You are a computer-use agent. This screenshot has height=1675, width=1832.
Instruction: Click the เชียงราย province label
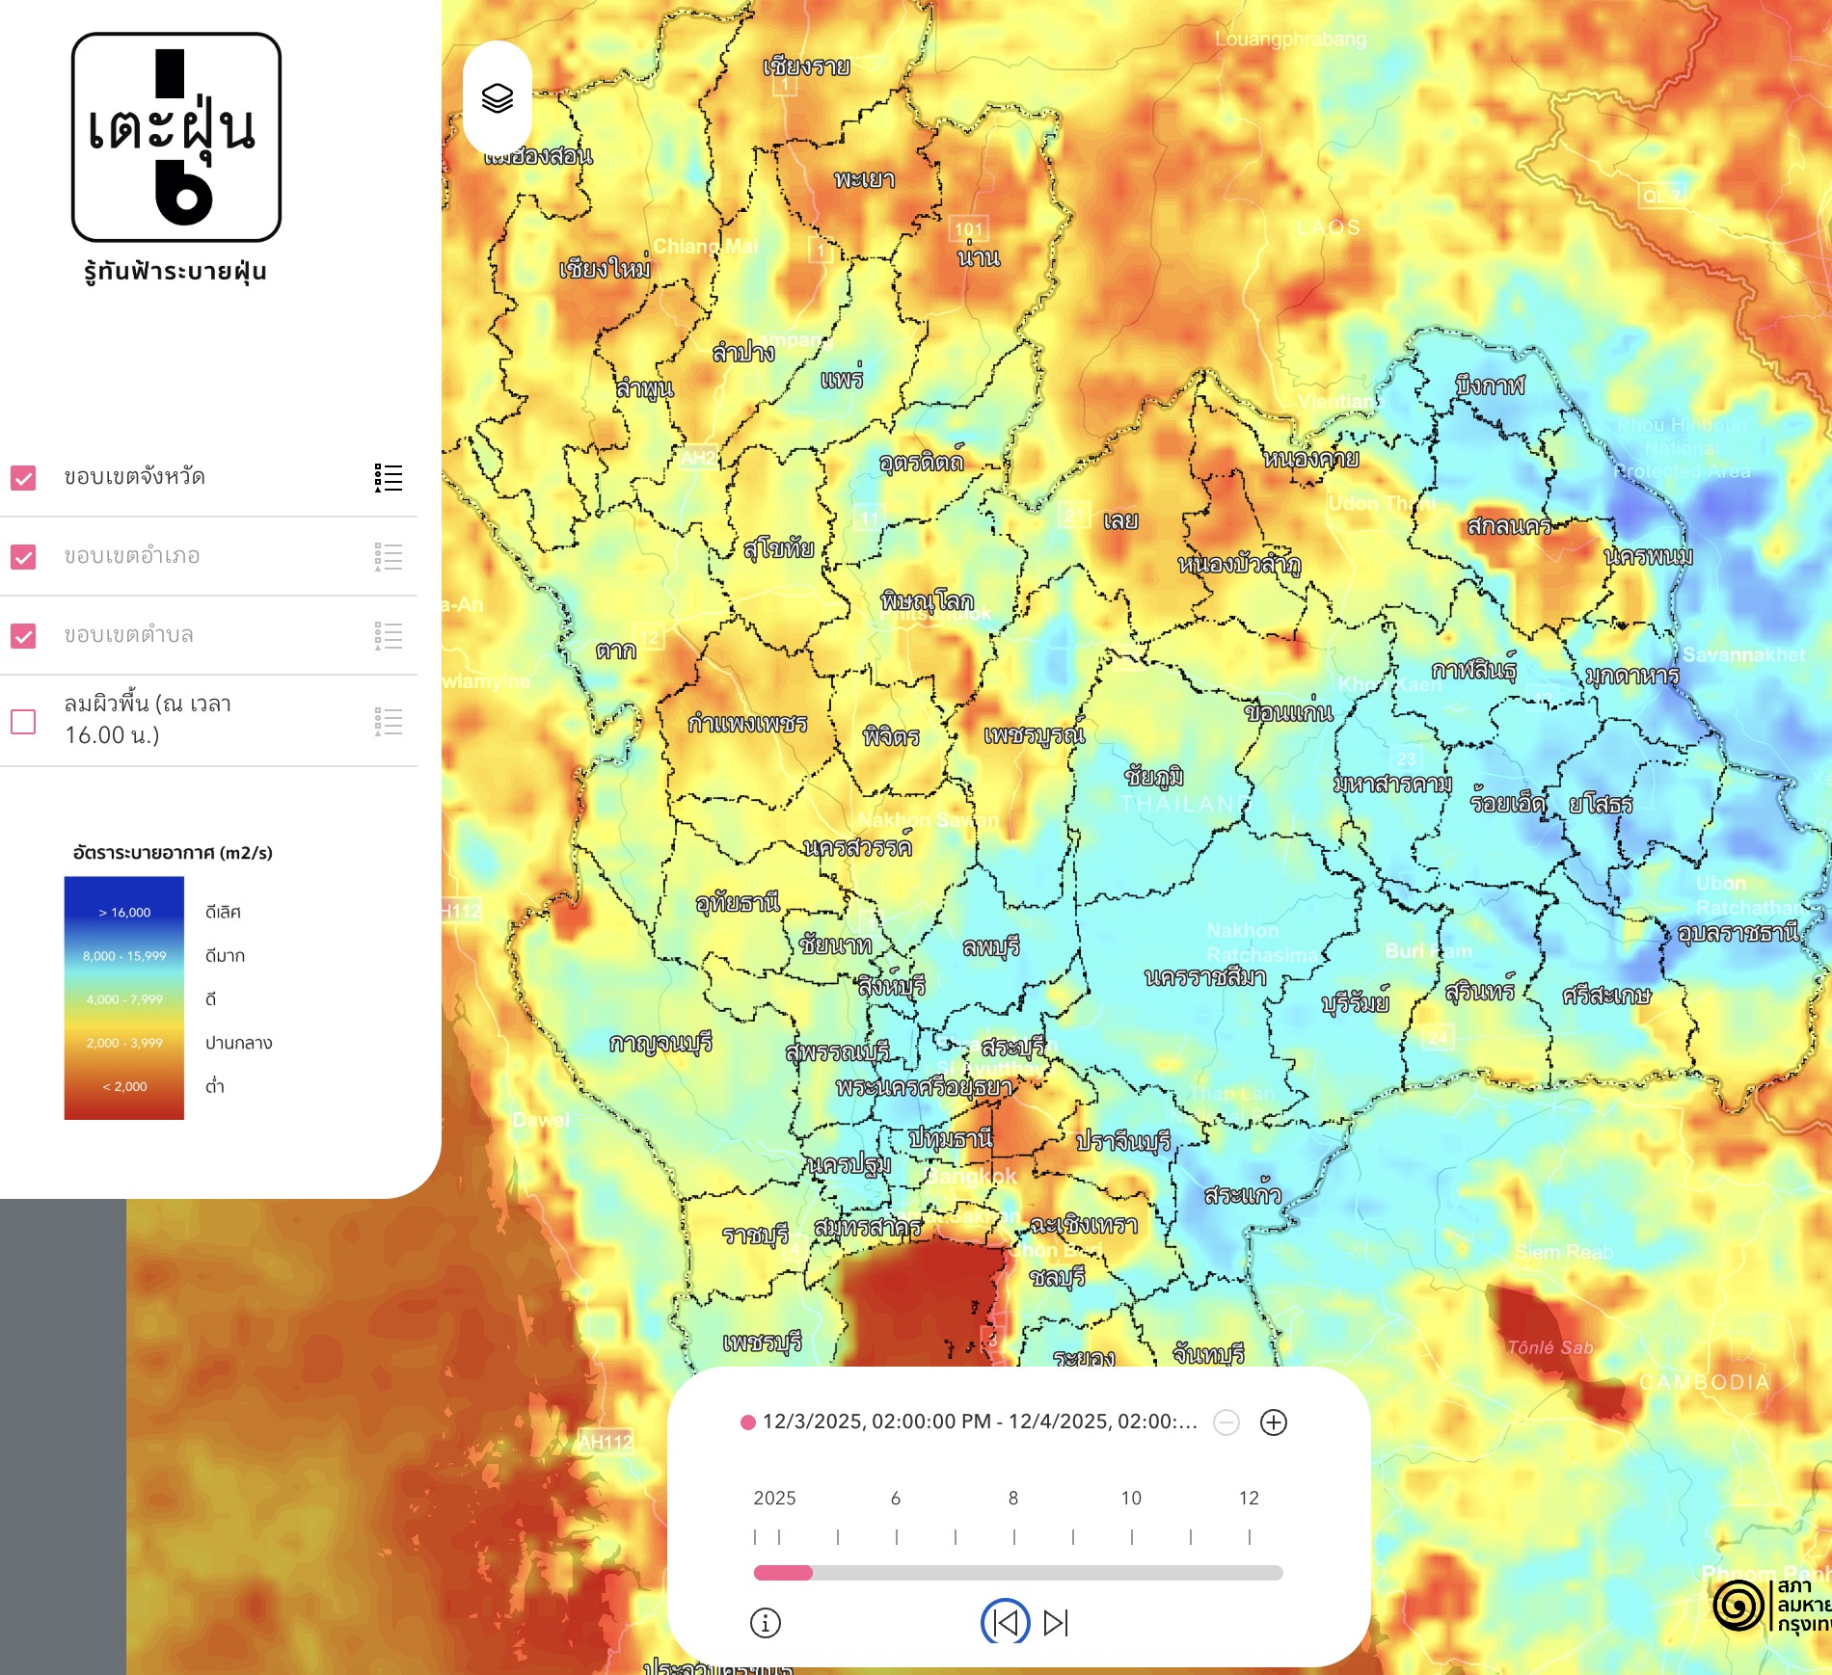[x=806, y=66]
